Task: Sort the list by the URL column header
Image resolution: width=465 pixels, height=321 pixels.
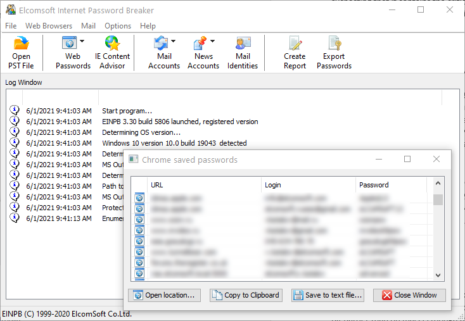Action: pos(205,185)
